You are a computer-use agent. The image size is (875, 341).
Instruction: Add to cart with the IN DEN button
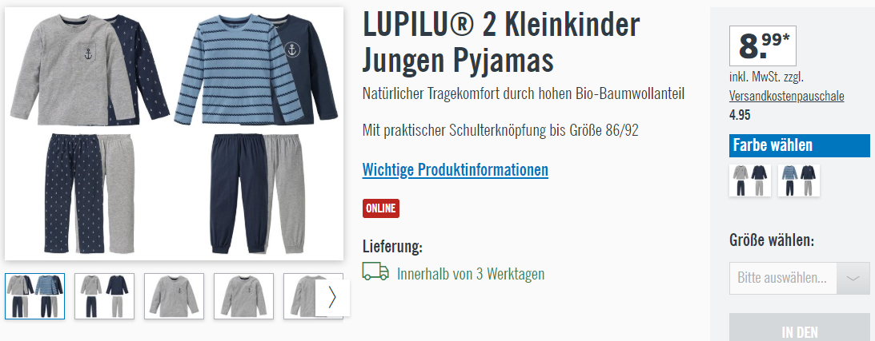click(x=799, y=327)
